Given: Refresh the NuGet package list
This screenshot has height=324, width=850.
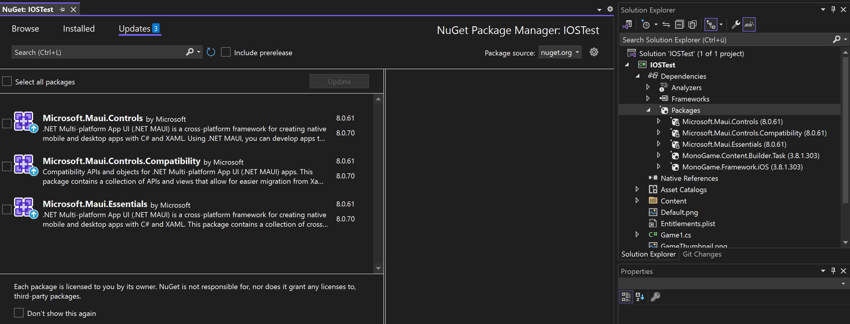Looking at the screenshot, I should [211, 52].
